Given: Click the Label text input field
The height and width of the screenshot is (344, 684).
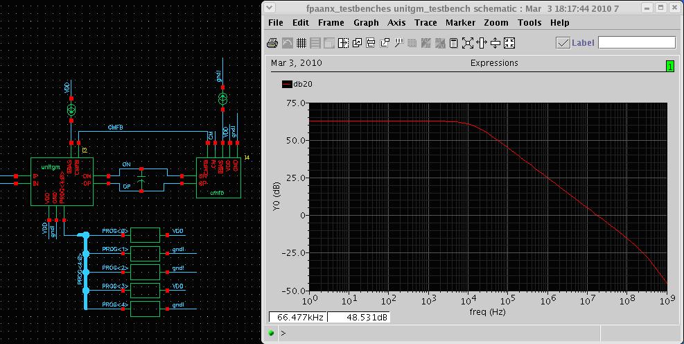Looking at the screenshot, I should click(636, 43).
